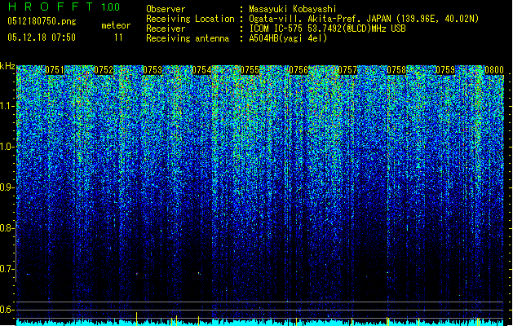Click the 0.8 kHz axis label
Image resolution: width=513 pixels, height=326 pixels.
click(x=7, y=228)
